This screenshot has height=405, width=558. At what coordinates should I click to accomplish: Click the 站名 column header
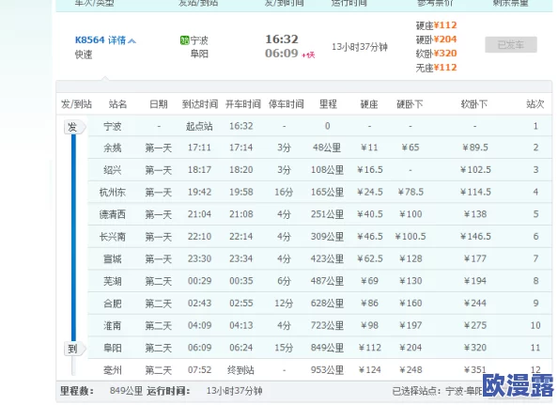pyautogui.click(x=117, y=104)
